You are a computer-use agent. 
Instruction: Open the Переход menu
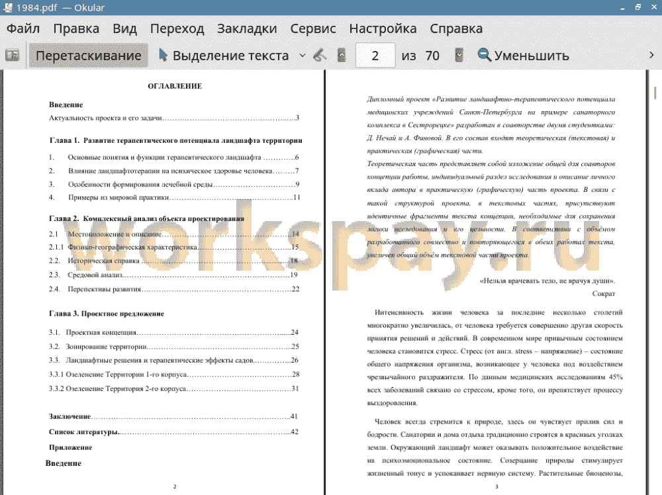[x=177, y=28]
